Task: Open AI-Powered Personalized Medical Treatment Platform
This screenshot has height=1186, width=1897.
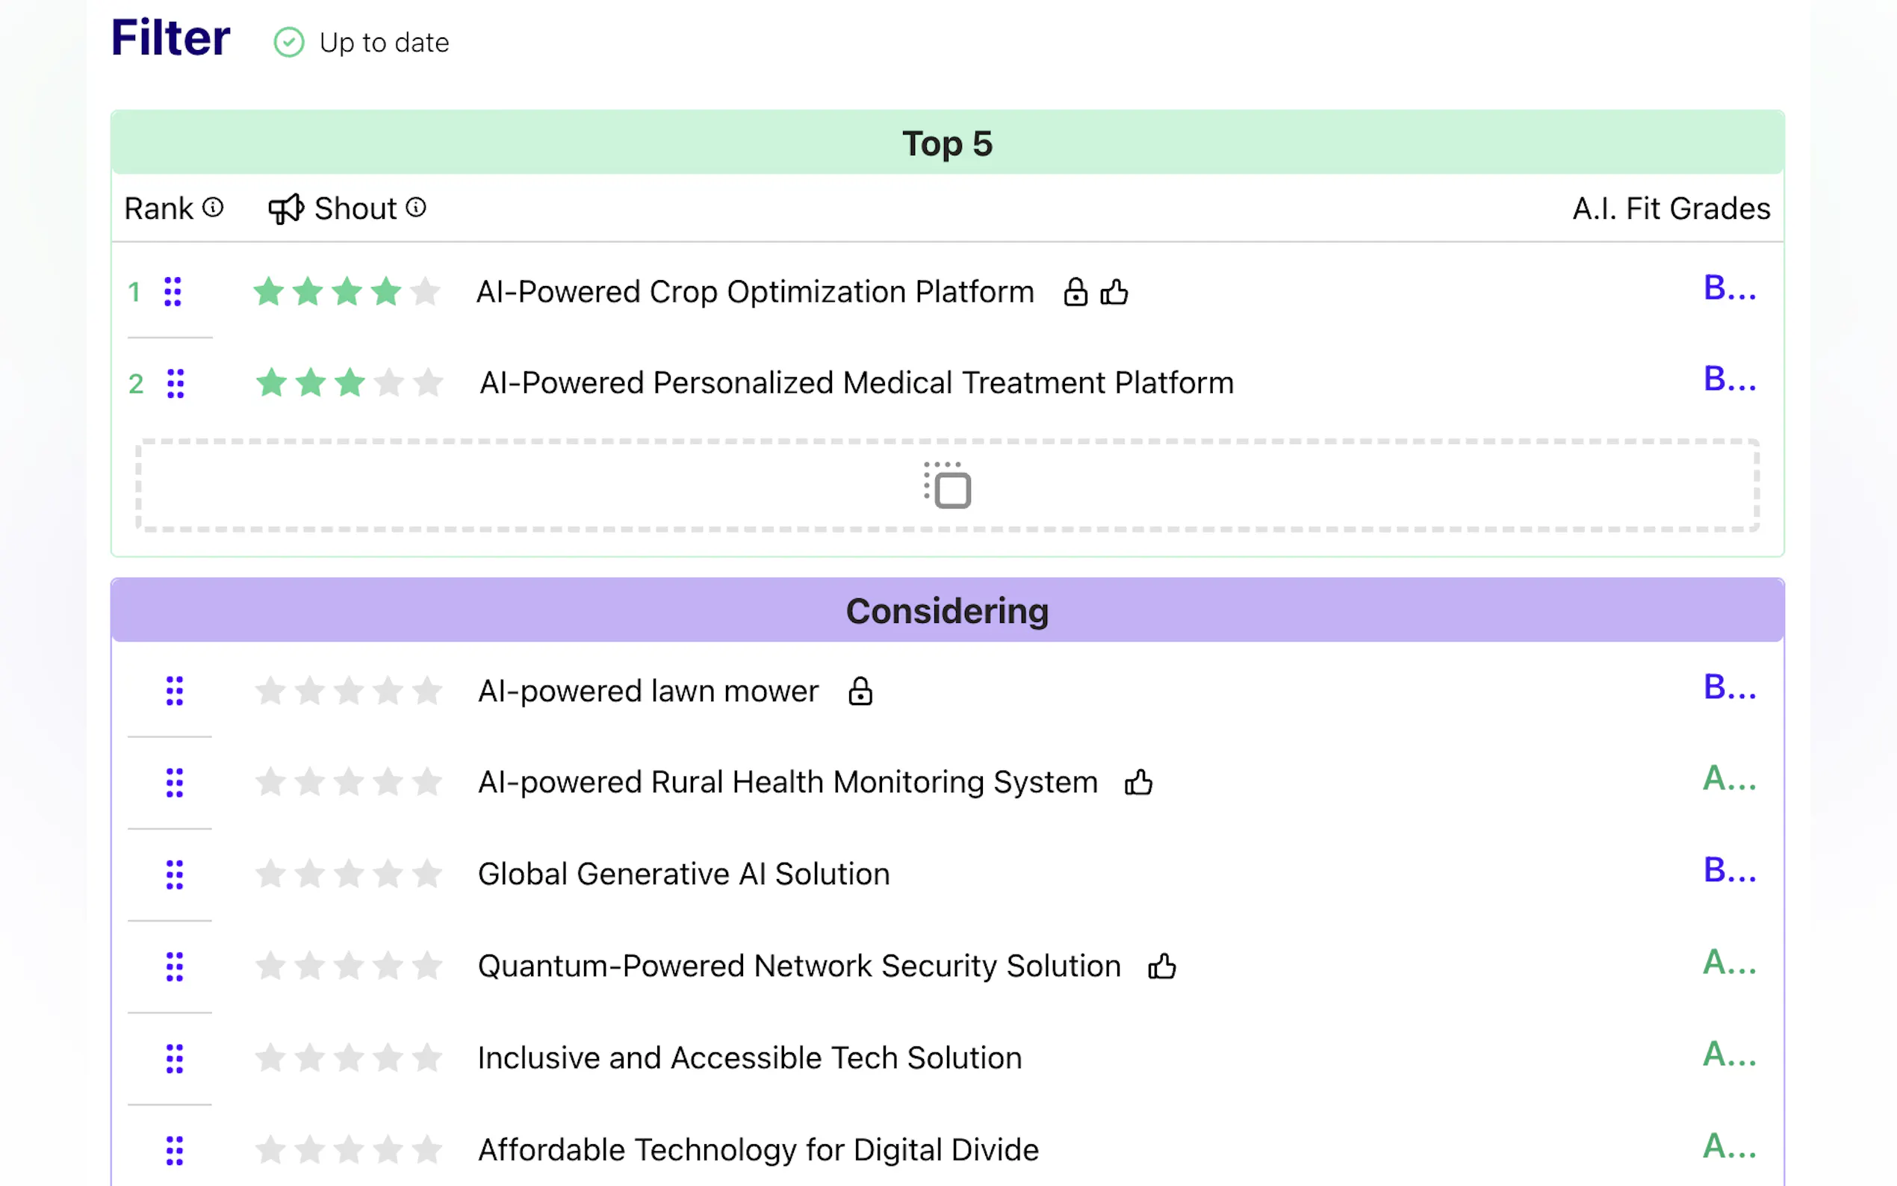Action: [x=857, y=384]
